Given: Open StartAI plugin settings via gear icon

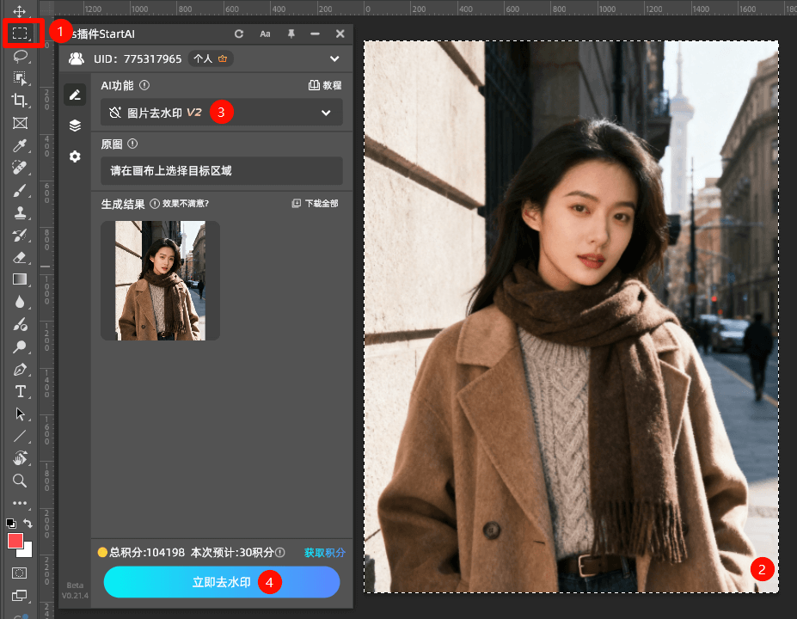Looking at the screenshot, I should 75,156.
